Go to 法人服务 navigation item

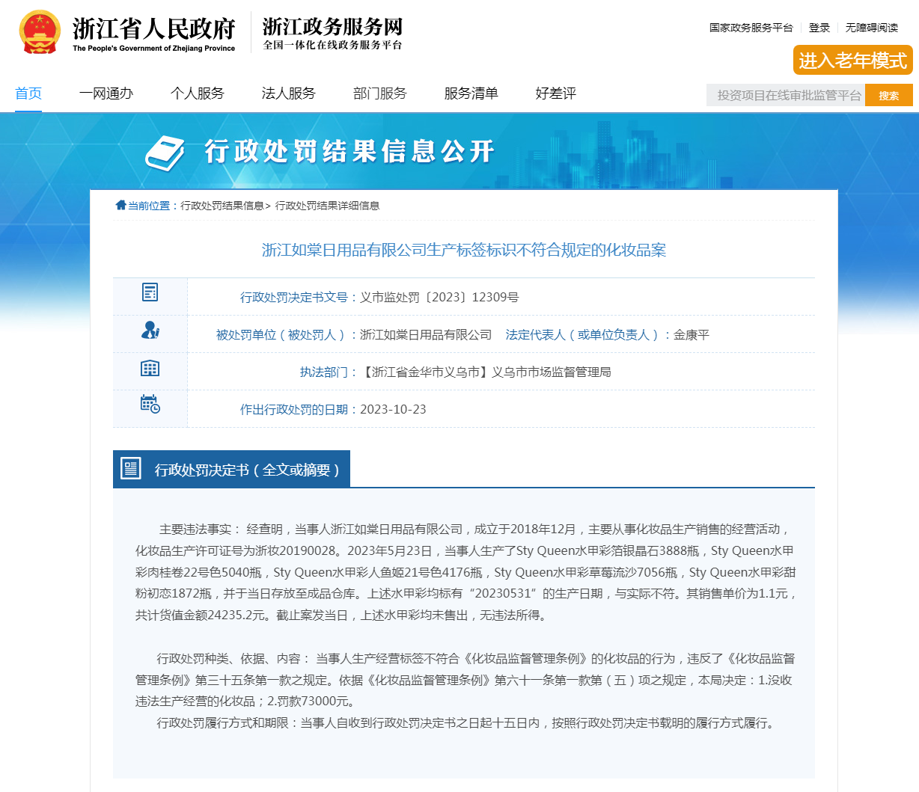point(289,93)
